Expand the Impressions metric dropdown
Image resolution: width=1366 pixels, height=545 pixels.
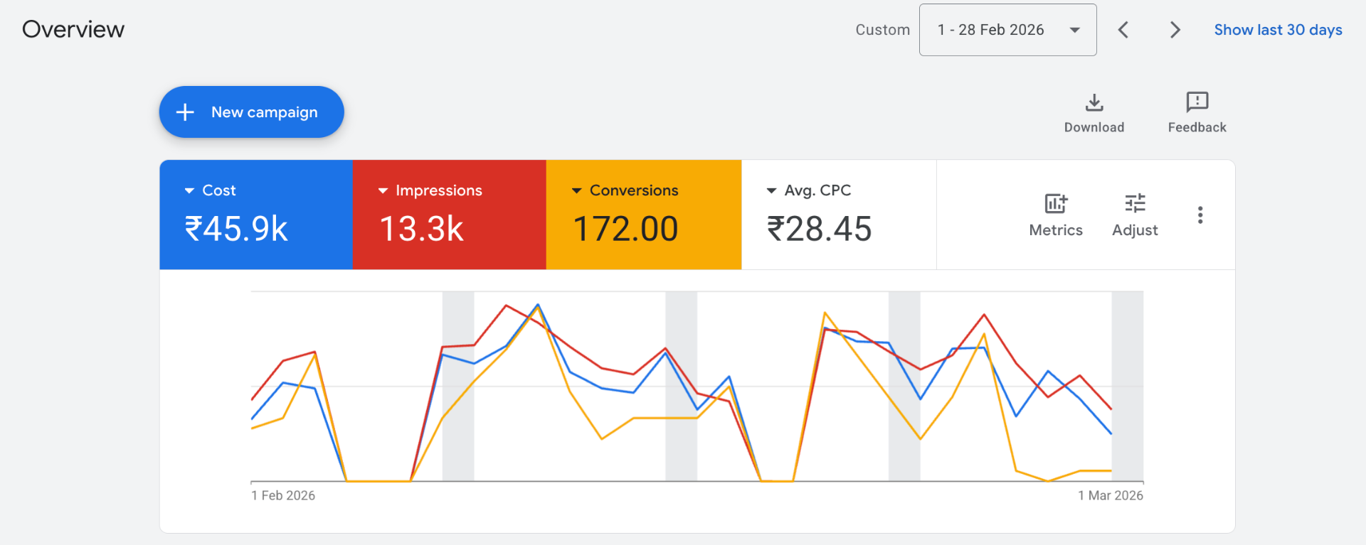pos(383,191)
